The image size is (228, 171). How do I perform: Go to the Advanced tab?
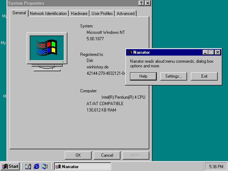125,14
